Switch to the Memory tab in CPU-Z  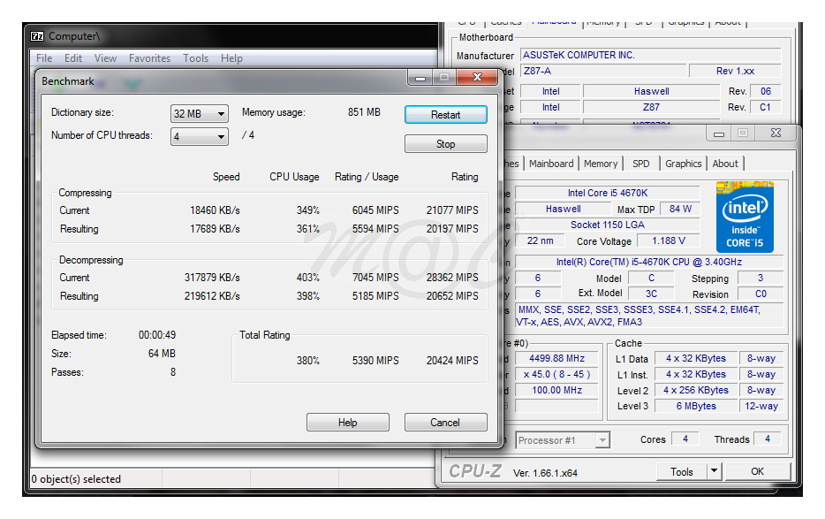point(601,164)
